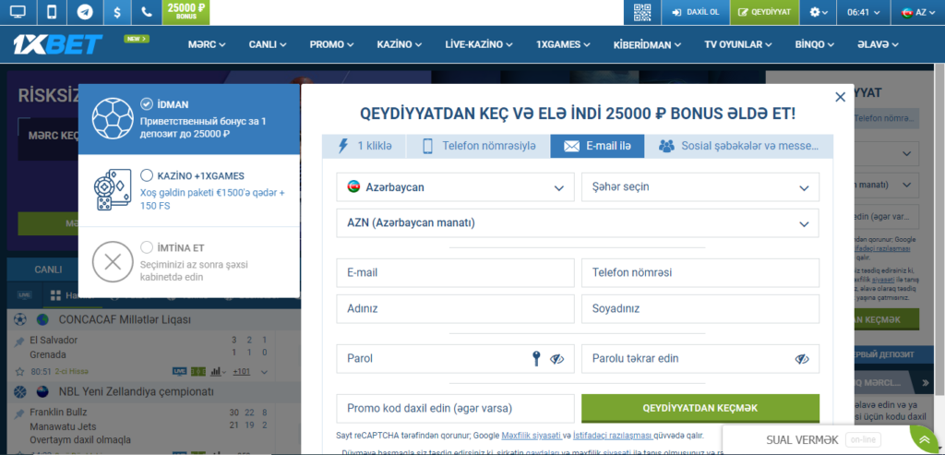Open the KİBERİDMAN menu
This screenshot has width=945, height=455.
(647, 44)
